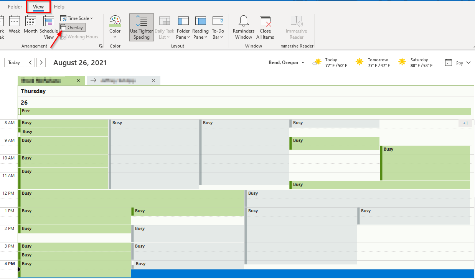Toggle Overlay calendar mode
The height and width of the screenshot is (279, 475).
pos(73,28)
